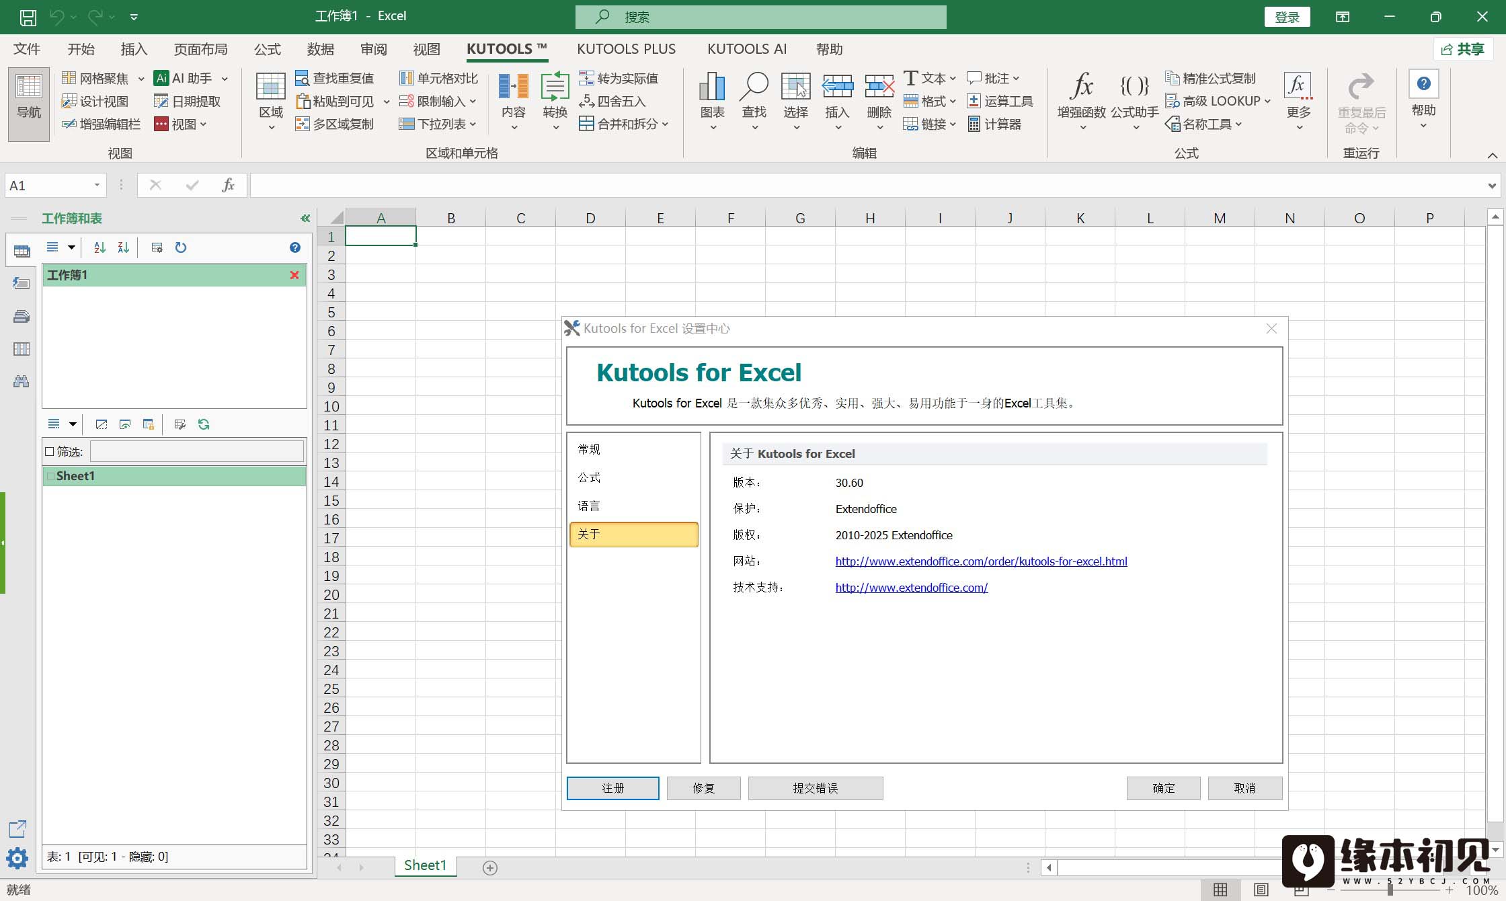The height and width of the screenshot is (901, 1506).
Task: Open the AI Assistant tool
Action: (x=184, y=78)
